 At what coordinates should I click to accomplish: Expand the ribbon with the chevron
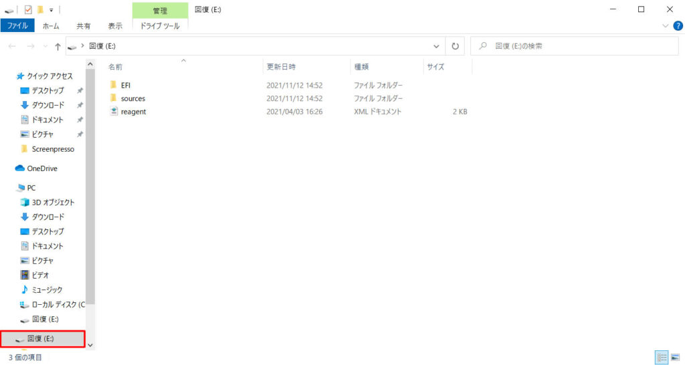click(665, 26)
